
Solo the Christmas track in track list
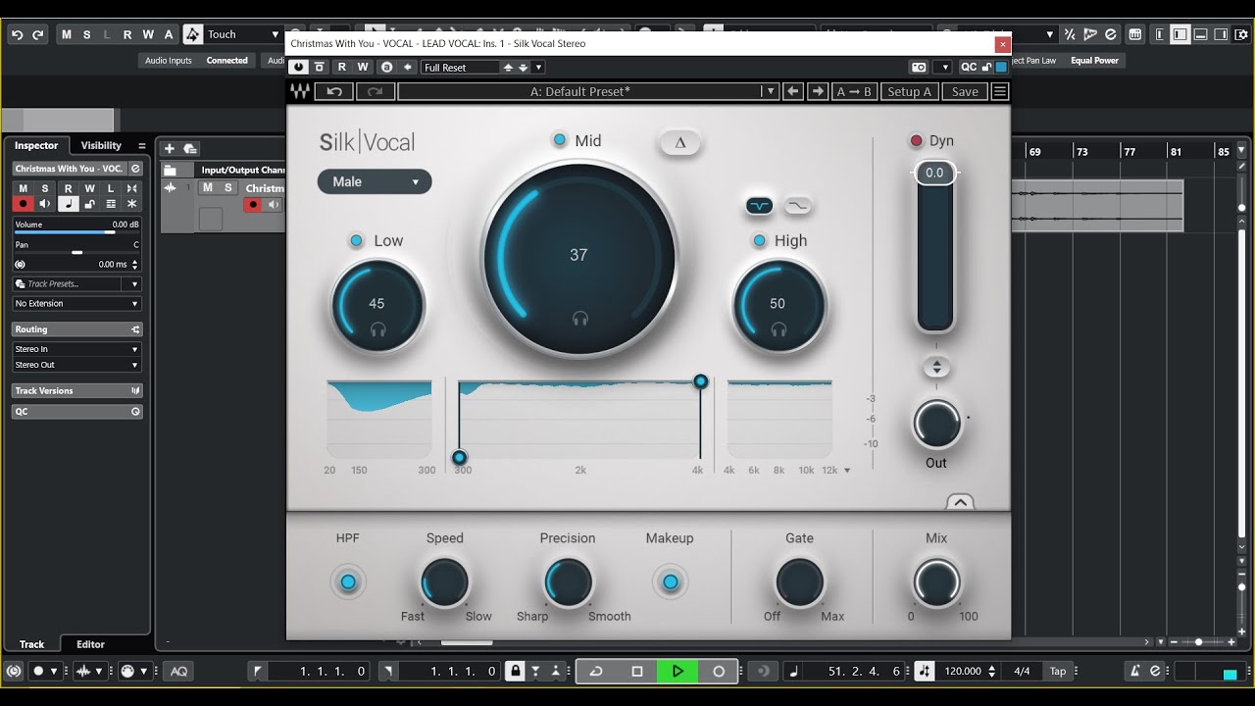pyautogui.click(x=228, y=187)
